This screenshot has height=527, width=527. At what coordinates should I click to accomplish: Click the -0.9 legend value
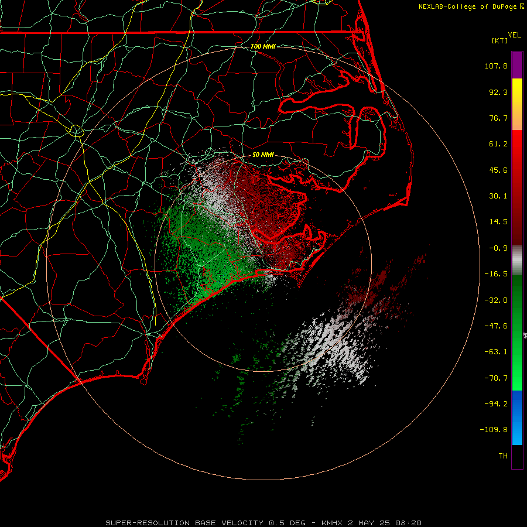[498, 248]
